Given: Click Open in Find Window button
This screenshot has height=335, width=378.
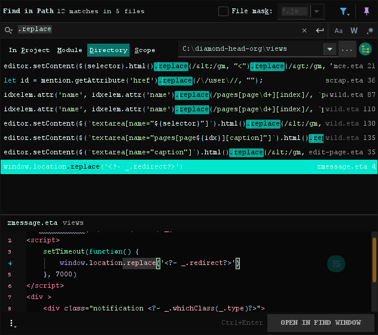Looking at the screenshot, I should click(321, 322).
